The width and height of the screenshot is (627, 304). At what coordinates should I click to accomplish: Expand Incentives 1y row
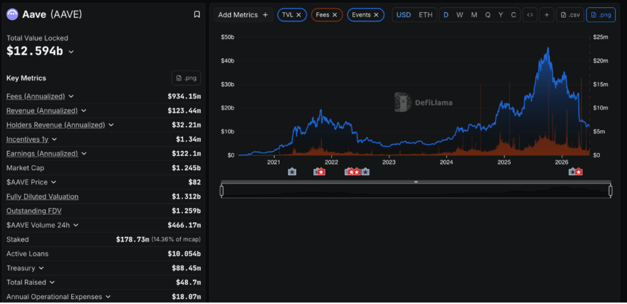pos(54,139)
